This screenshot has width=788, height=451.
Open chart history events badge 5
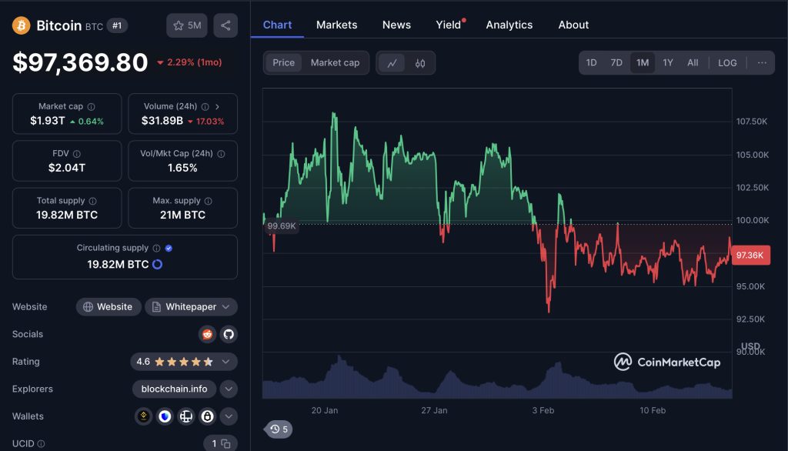[279, 429]
